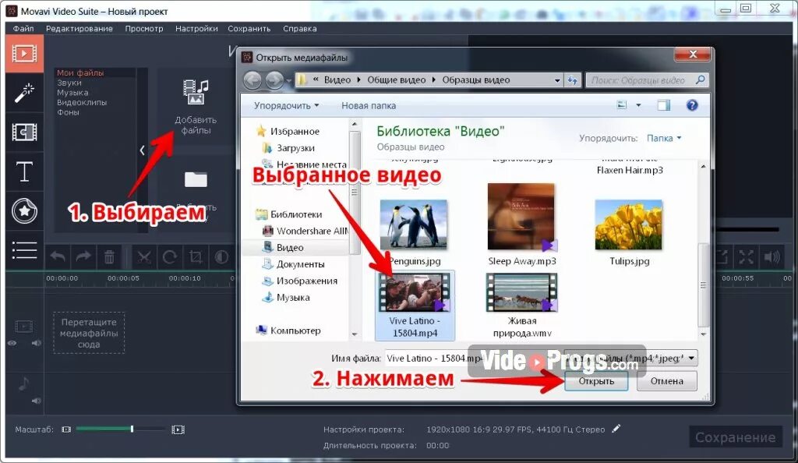Click the Сохранение button
Viewport: 798px width, 463px height.
(x=735, y=437)
